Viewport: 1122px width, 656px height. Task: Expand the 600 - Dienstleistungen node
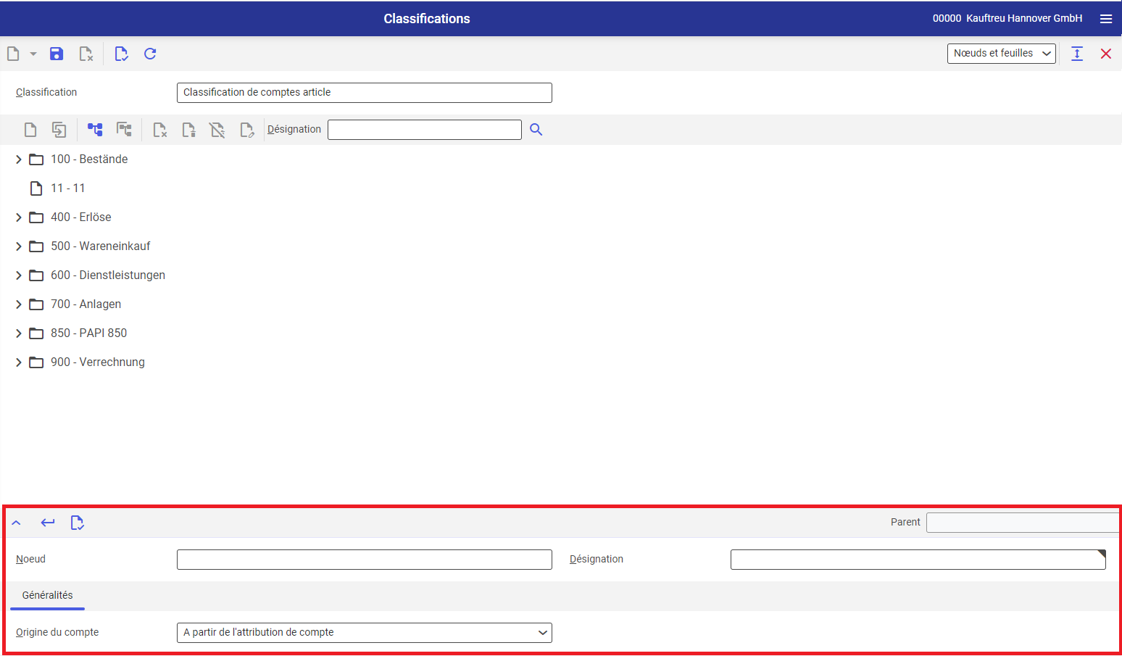(x=19, y=275)
